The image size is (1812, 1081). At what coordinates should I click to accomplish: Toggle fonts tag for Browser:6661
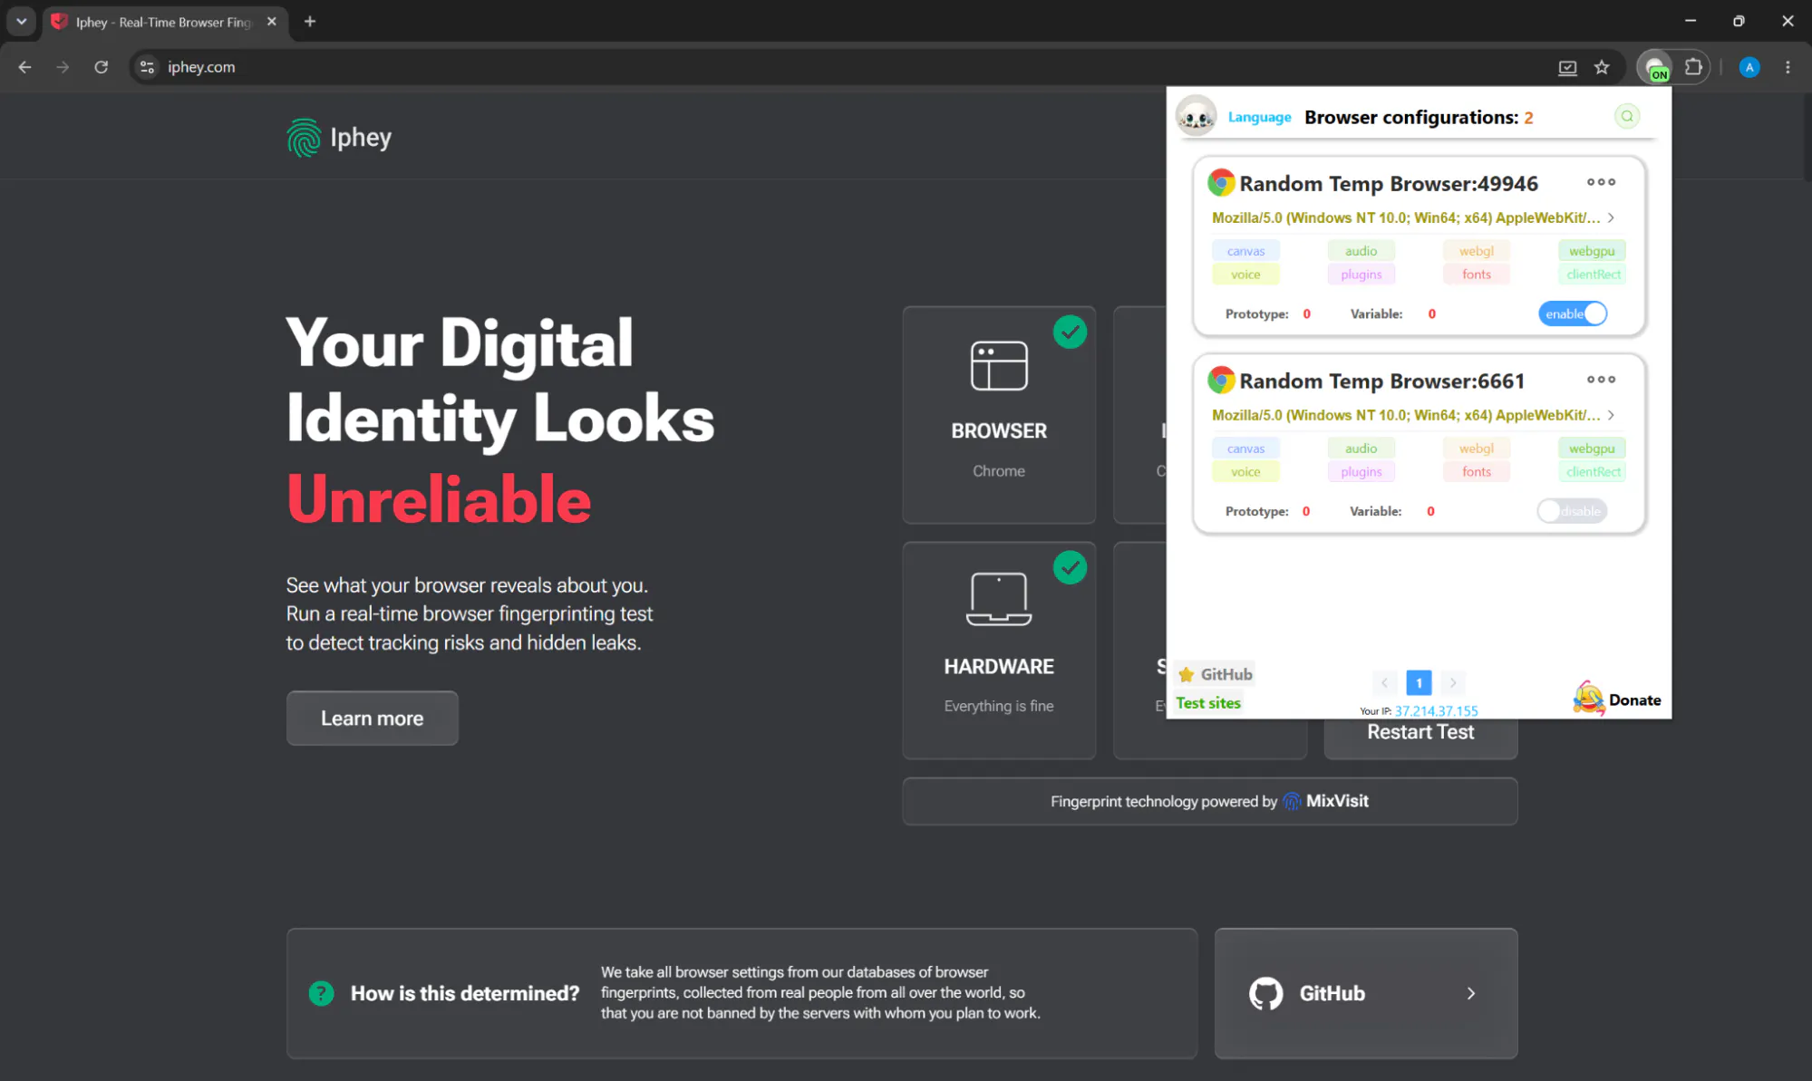pos(1476,472)
